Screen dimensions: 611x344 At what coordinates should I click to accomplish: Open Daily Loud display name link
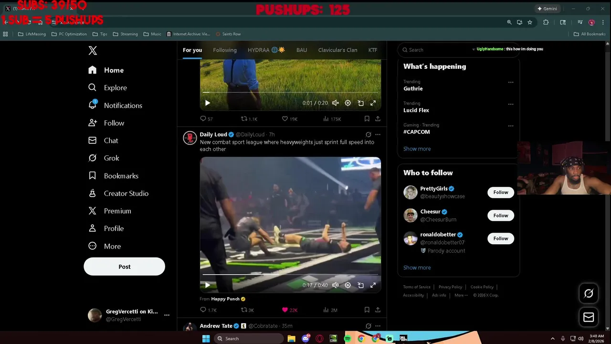click(213, 135)
